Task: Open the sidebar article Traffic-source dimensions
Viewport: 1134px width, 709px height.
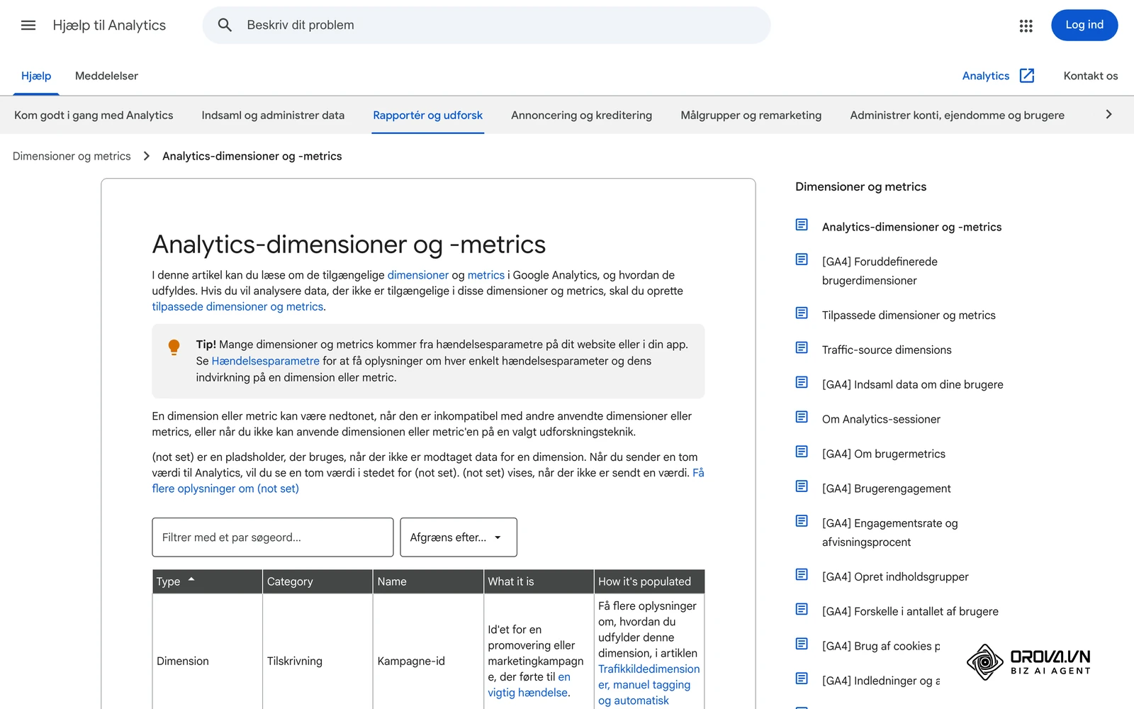Action: coord(887,350)
